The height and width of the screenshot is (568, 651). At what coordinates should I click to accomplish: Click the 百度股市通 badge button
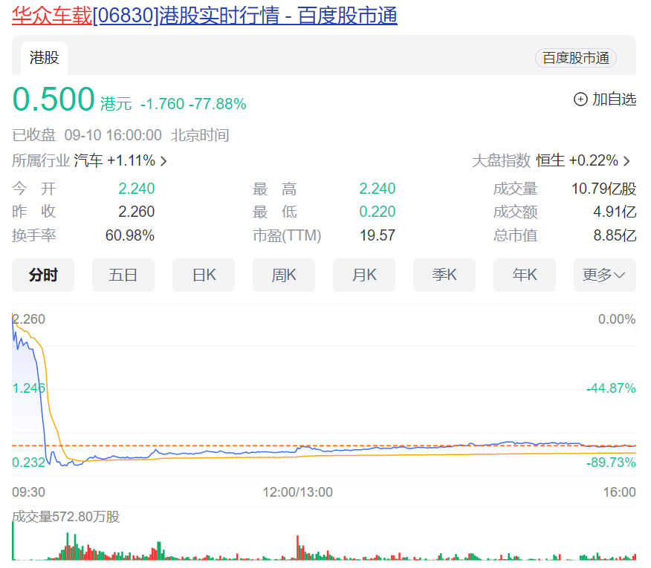(575, 58)
